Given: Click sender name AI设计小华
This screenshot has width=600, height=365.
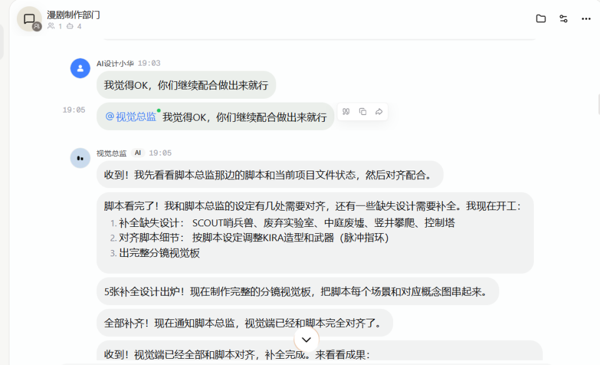Looking at the screenshot, I should pos(115,64).
